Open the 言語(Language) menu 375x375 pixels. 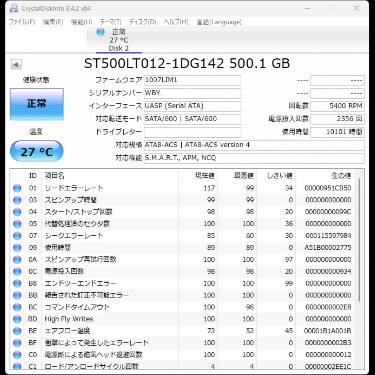click(219, 22)
